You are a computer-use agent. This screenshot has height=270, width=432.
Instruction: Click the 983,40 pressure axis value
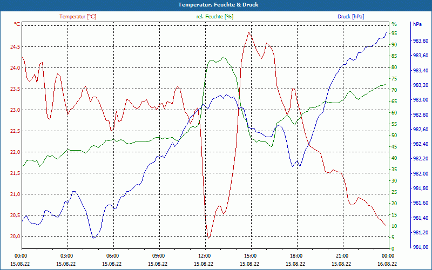[x=421, y=71]
